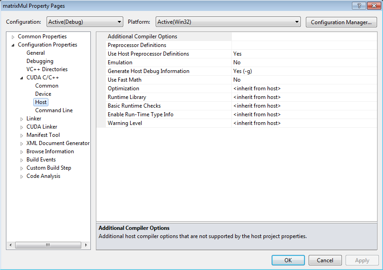The image size is (383, 270).
Task: Expand the Common Properties tree node
Action: coord(13,37)
